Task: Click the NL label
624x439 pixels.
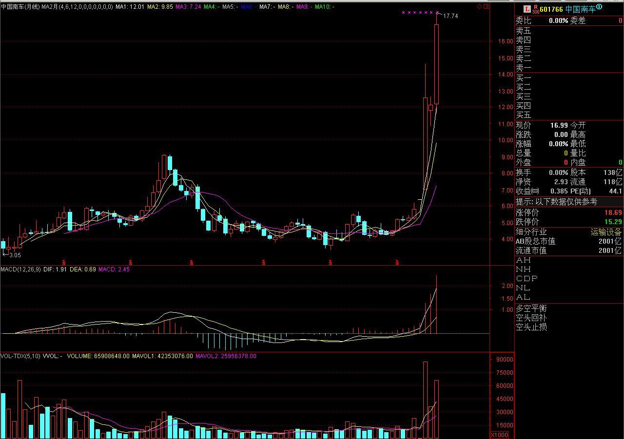Action: pos(524,288)
